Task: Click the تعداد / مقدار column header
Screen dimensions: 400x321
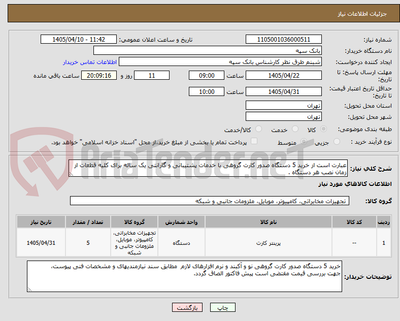Action: pos(88,222)
